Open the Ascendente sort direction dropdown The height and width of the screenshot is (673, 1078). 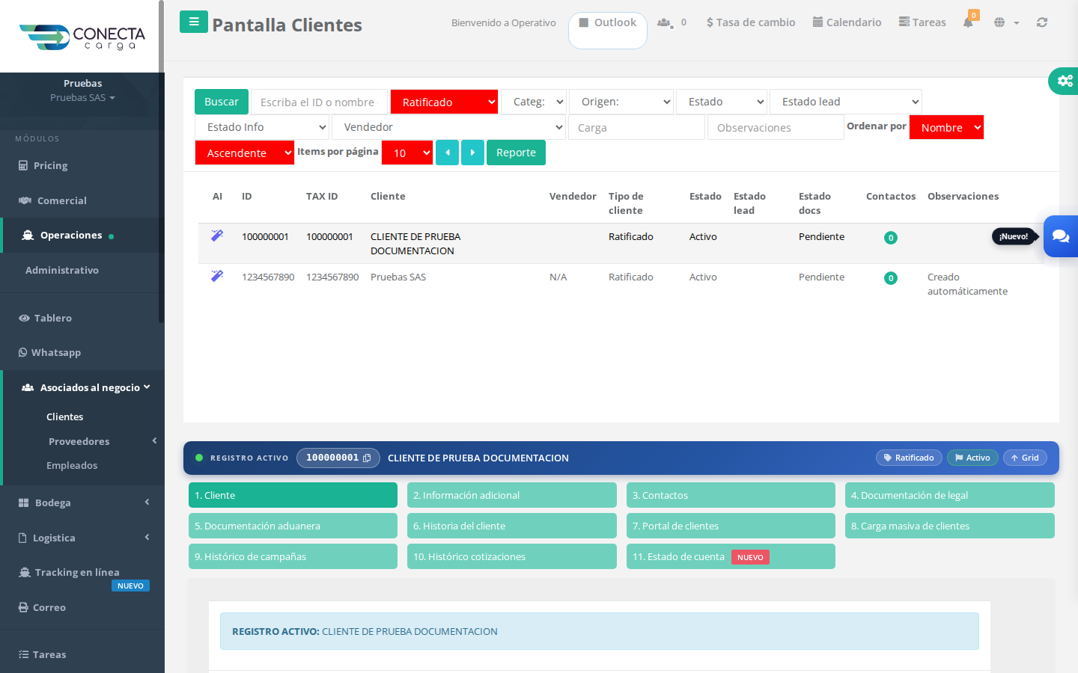245,153
